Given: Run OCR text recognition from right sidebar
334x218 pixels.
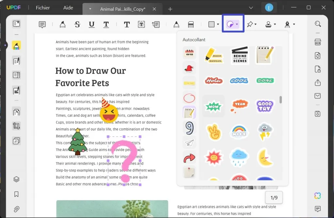Looking at the screenshot, I should 318,42.
